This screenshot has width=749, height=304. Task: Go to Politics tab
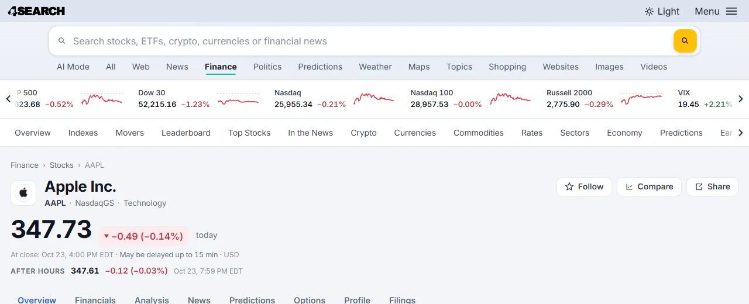click(x=267, y=67)
